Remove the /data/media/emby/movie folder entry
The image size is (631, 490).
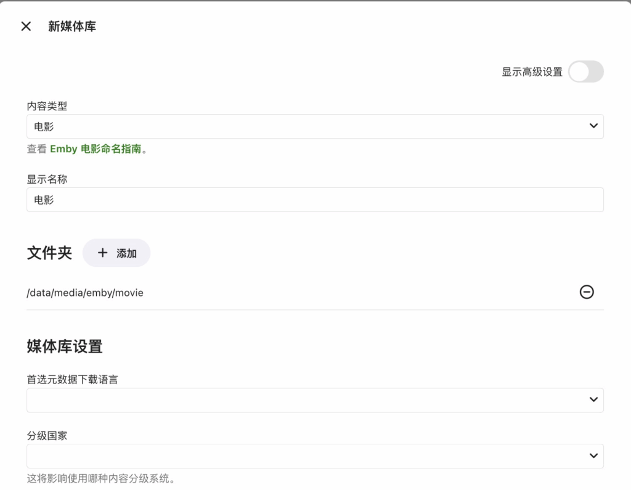point(587,292)
